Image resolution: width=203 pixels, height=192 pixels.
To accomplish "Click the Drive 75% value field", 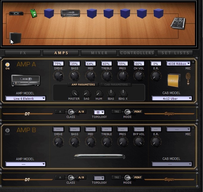I will (x=58, y=64).
